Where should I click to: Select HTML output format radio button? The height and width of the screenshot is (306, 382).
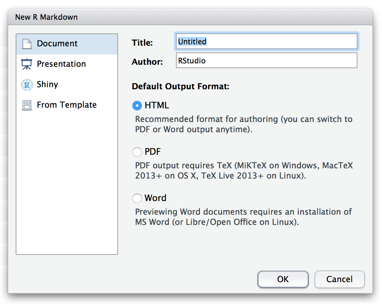(137, 106)
